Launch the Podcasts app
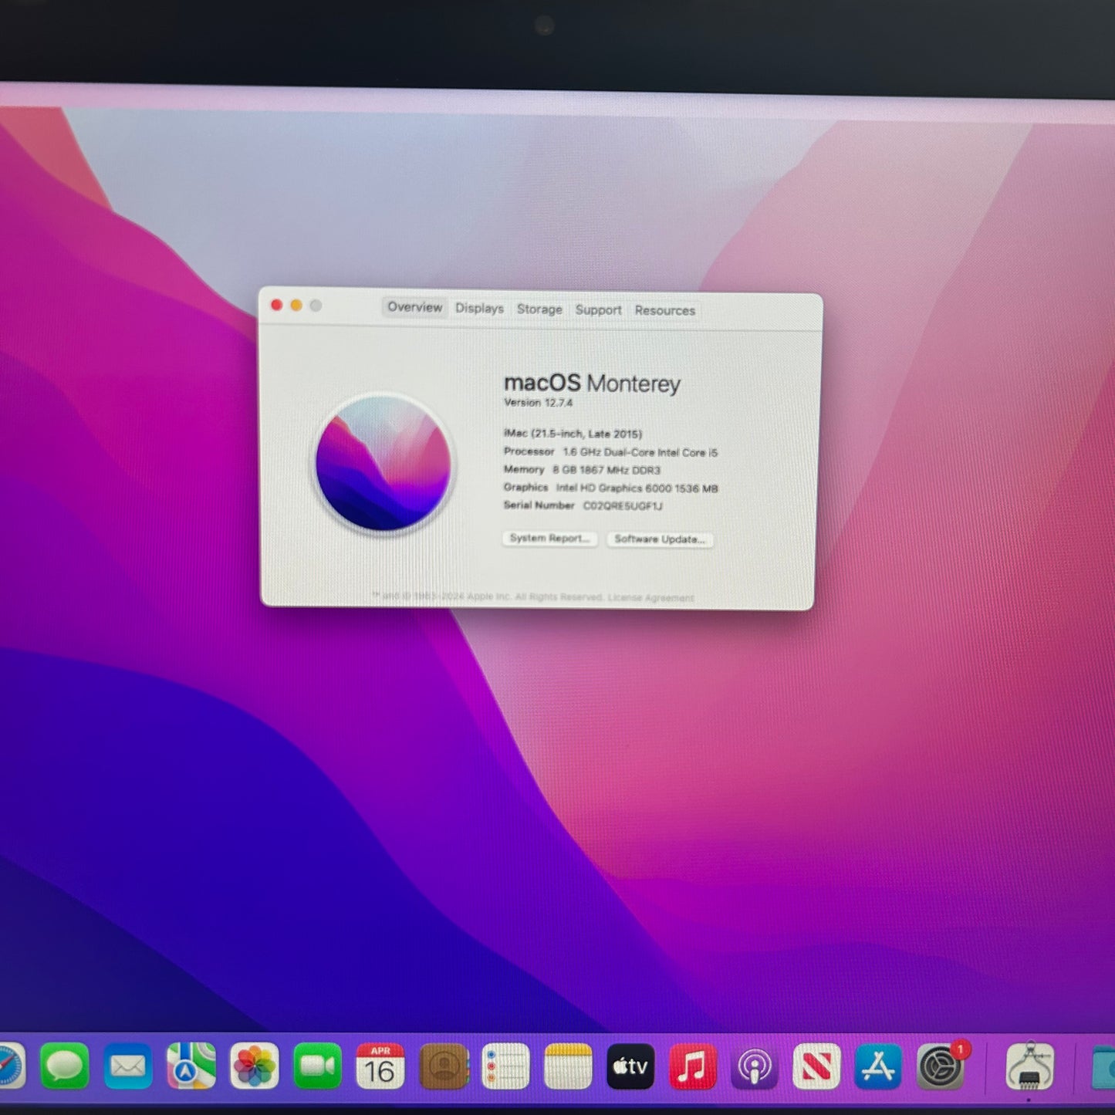 (x=754, y=1066)
